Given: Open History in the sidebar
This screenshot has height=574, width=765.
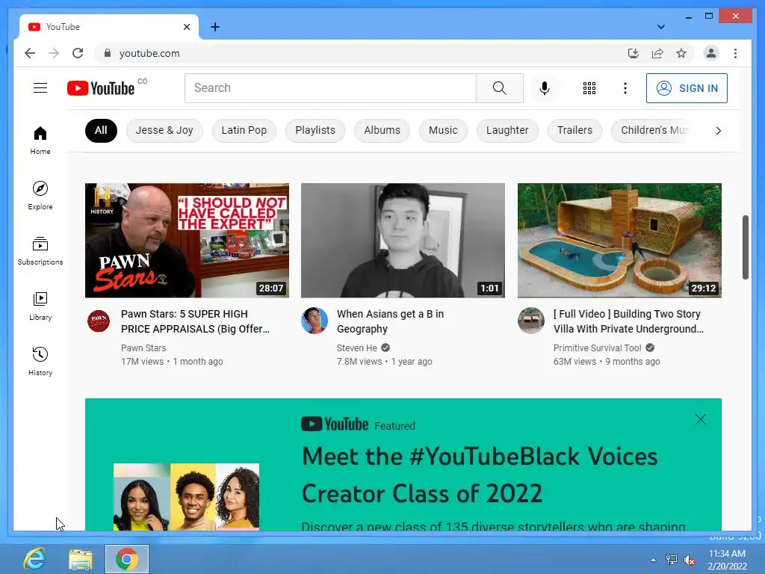Looking at the screenshot, I should (x=40, y=361).
